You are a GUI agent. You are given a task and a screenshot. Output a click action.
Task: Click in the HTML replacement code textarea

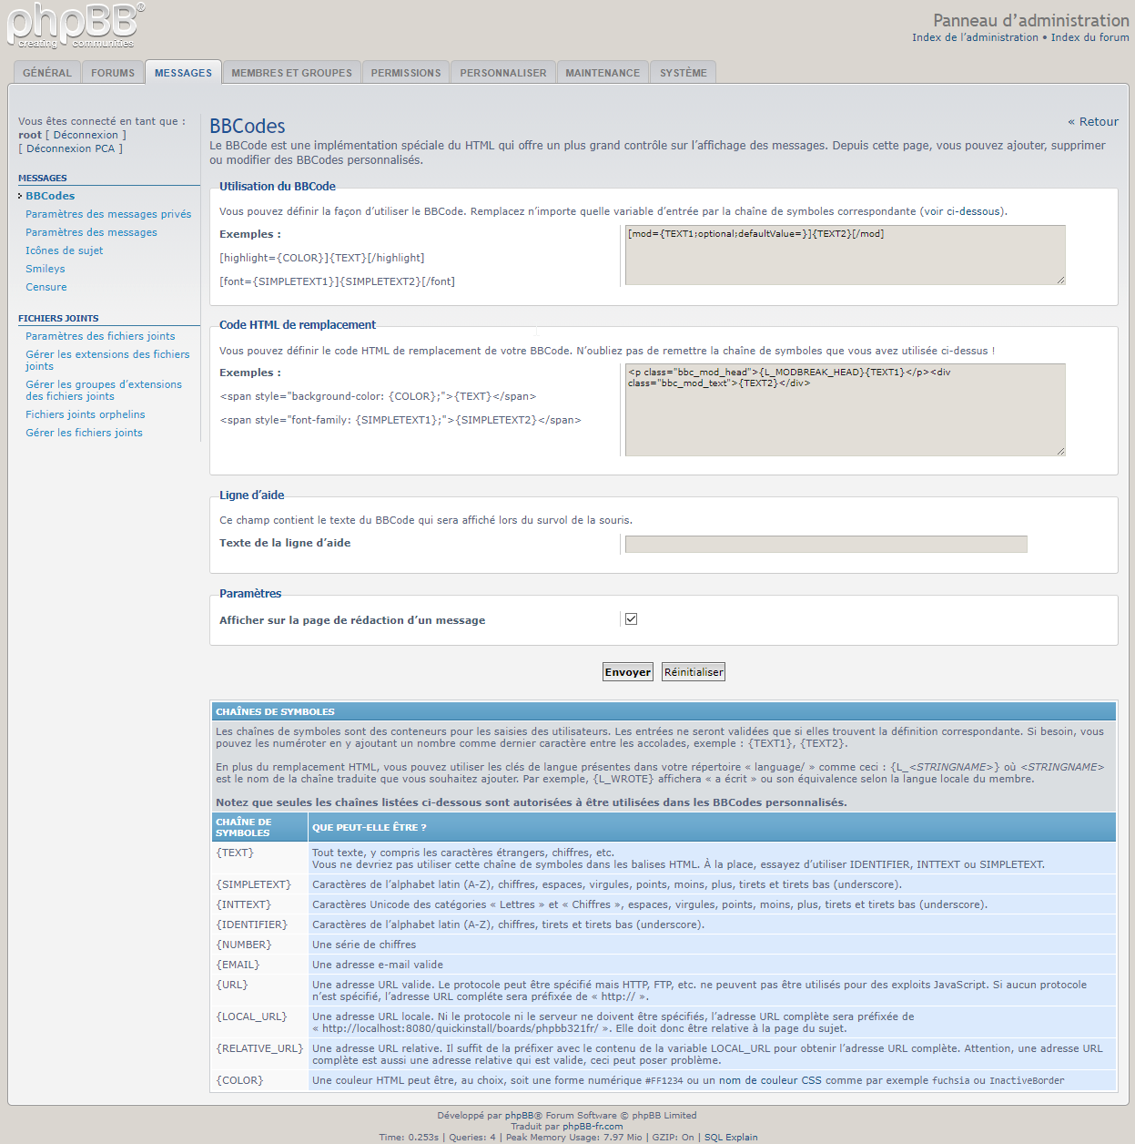click(x=845, y=409)
